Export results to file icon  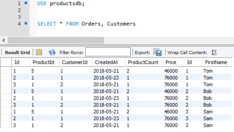pyautogui.click(x=157, y=52)
